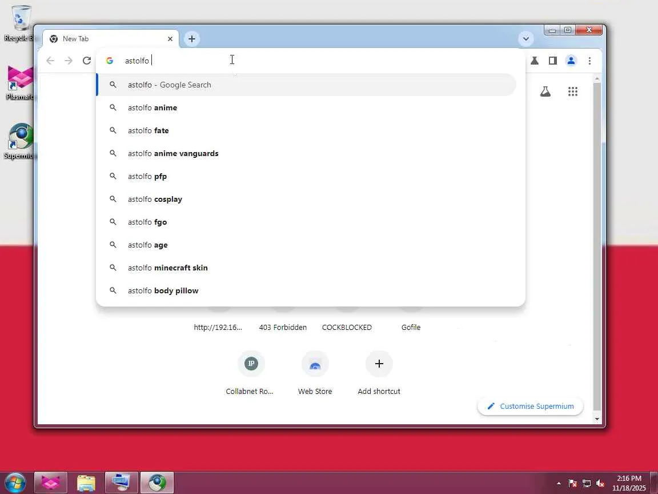Image resolution: width=658 pixels, height=494 pixels.
Task: Click the pink Plasmarc taskbar icon
Action: [x=50, y=483]
